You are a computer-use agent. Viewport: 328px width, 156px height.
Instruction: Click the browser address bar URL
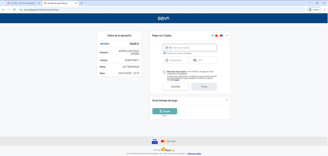click(x=41, y=10)
